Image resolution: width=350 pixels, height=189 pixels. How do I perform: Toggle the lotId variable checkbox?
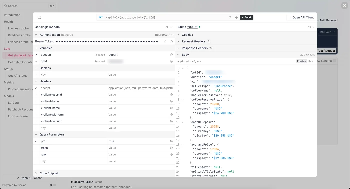[x=36, y=61]
